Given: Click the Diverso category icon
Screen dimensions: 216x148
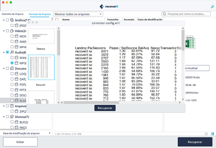Looking at the screenshot, I should (x=12, y=117).
